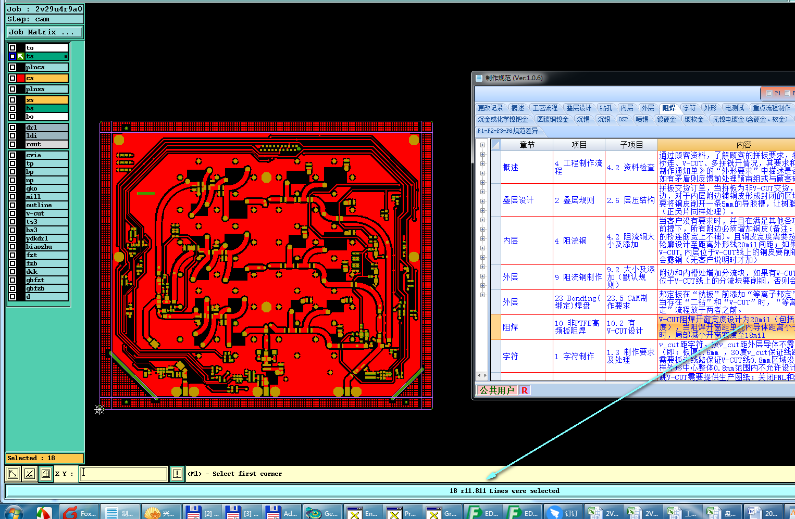Open the OSP sub-tab
Viewport: 795px width, 519px height.
(x=623, y=119)
